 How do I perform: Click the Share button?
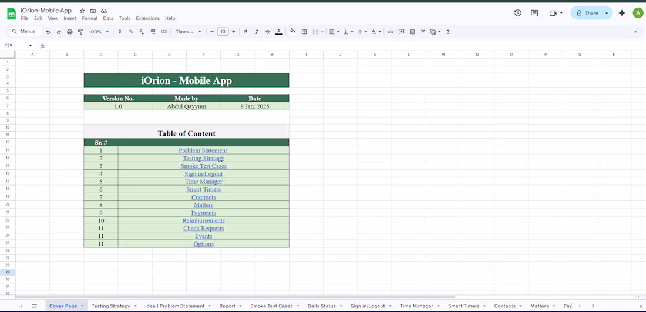click(x=587, y=13)
